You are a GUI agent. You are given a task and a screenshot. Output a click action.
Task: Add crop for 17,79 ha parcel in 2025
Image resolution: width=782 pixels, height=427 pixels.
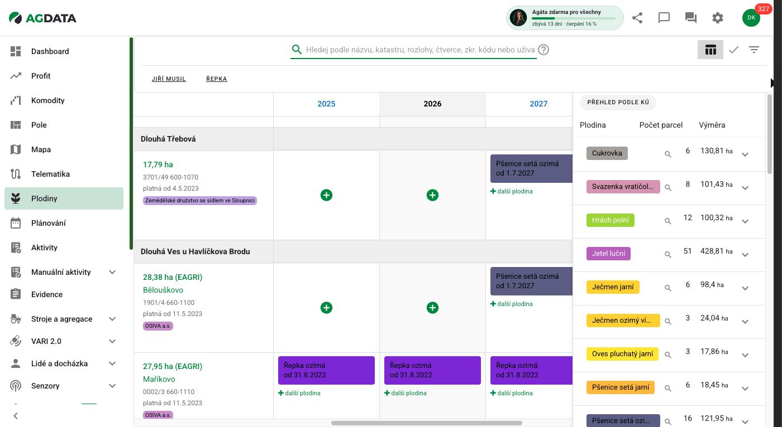(326, 195)
